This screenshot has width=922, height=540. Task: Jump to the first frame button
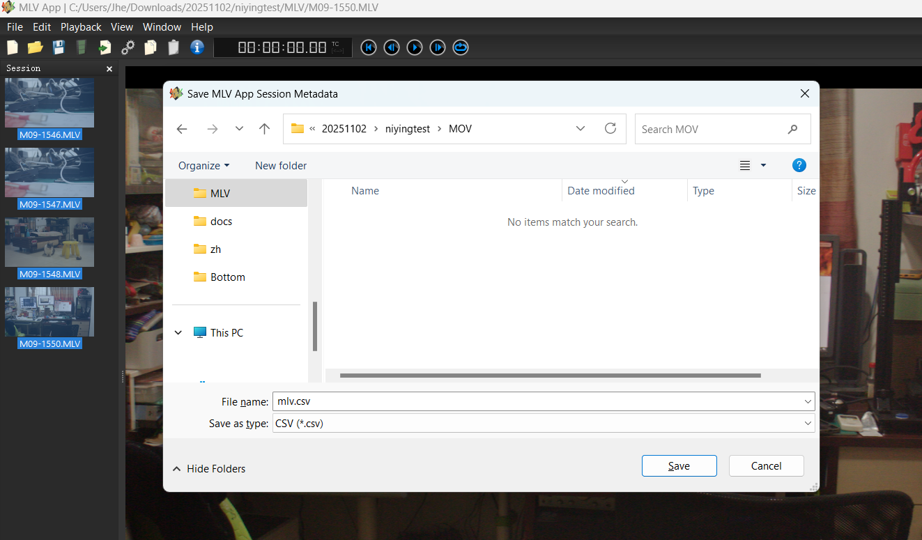tap(369, 47)
